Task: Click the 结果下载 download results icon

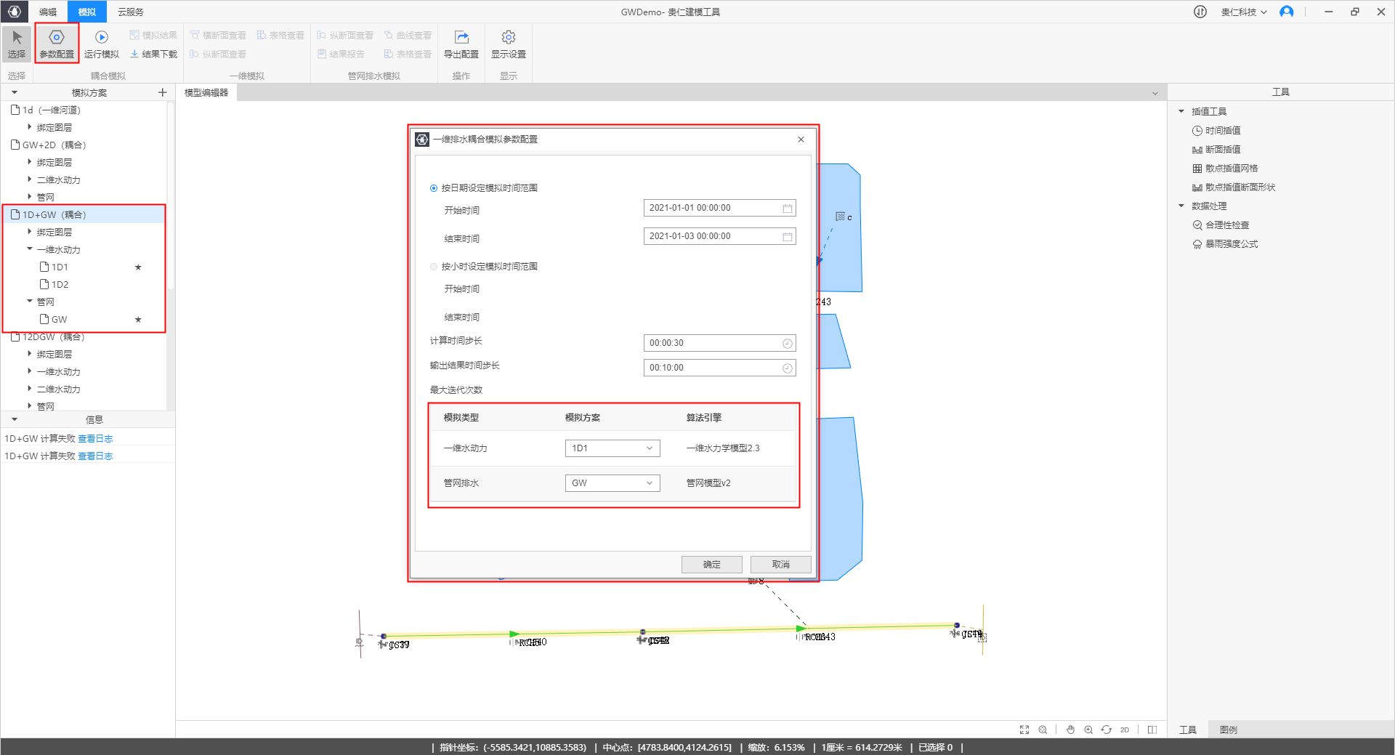Action: [135, 54]
